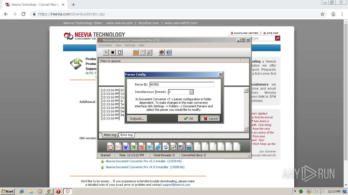Launch Internet Explorer from the taskbar
Viewport: 348px width, 195px height.
pyautogui.click(x=22, y=191)
